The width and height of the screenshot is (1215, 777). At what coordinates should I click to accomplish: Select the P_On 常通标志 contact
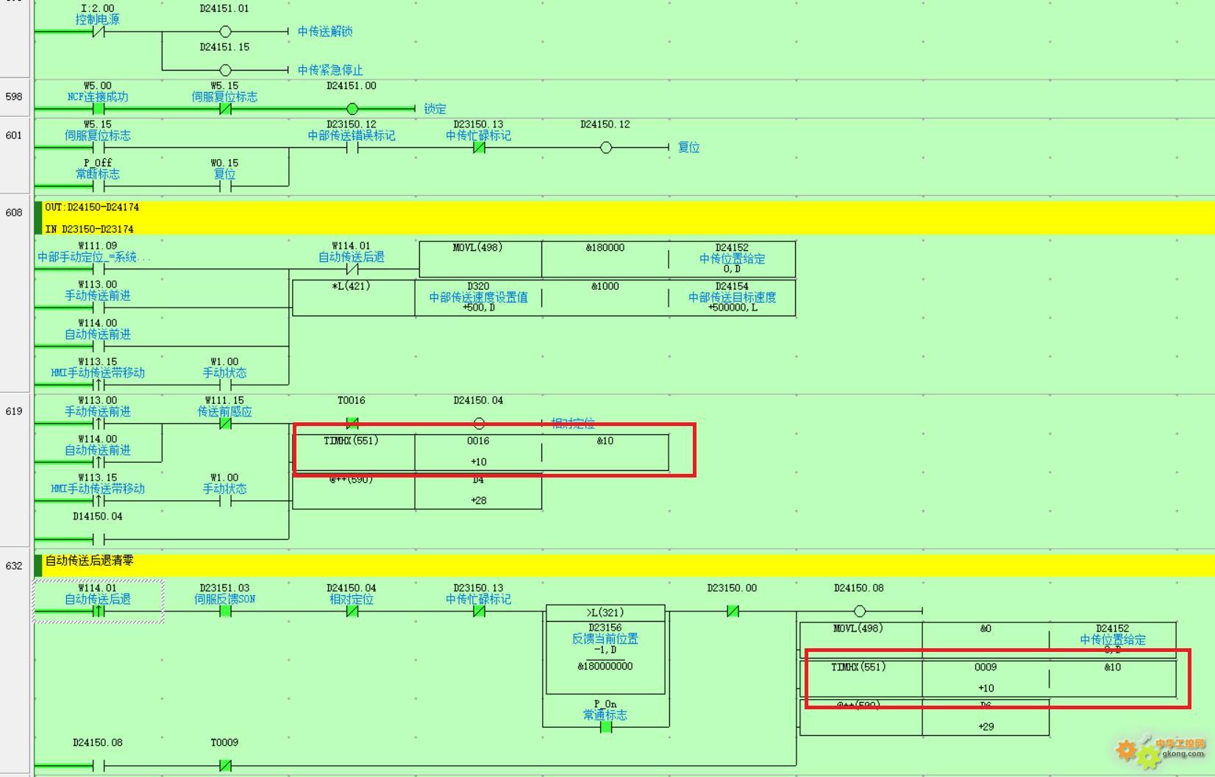pyautogui.click(x=606, y=726)
